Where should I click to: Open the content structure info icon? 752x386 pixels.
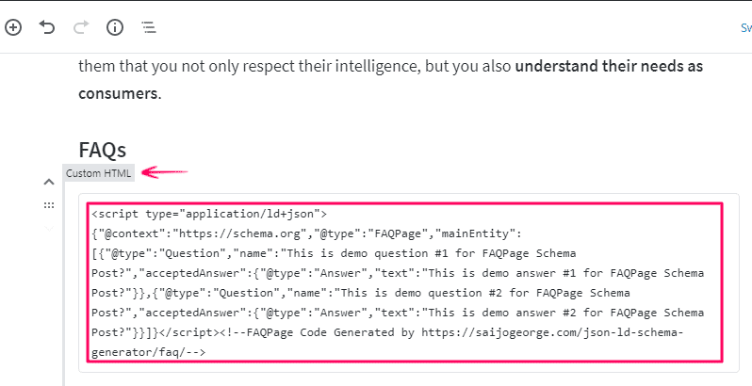(115, 27)
